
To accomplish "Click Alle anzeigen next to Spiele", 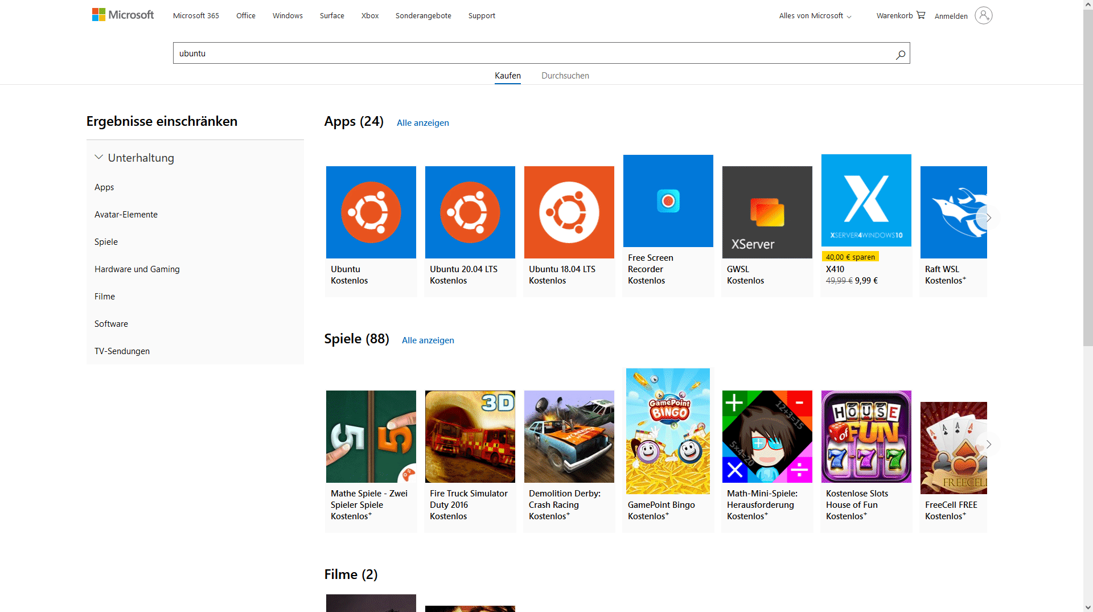I will coord(428,340).
